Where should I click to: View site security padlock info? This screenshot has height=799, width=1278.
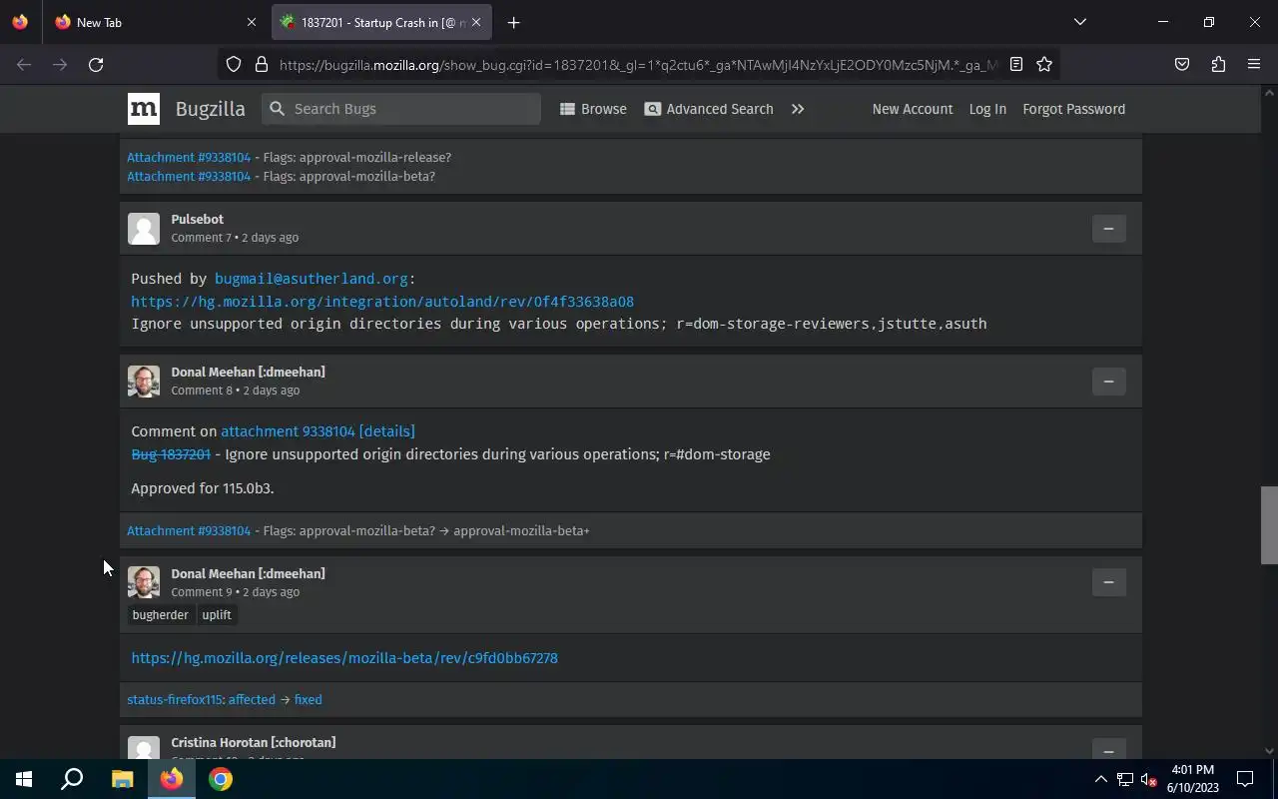tap(262, 64)
